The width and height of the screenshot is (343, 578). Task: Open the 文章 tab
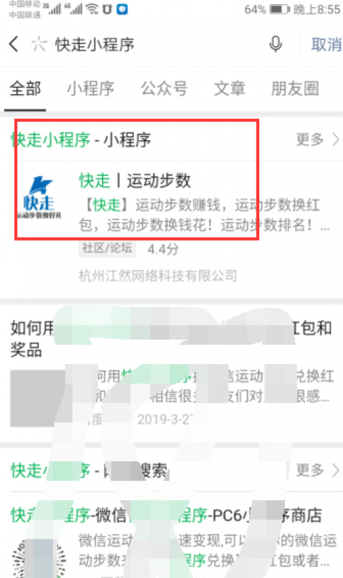pos(230,89)
